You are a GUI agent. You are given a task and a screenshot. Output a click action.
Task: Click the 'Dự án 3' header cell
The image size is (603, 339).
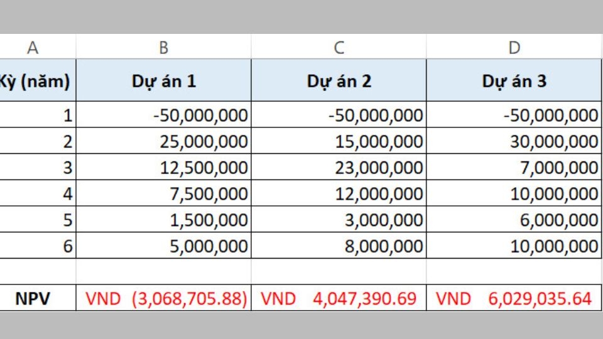514,80
